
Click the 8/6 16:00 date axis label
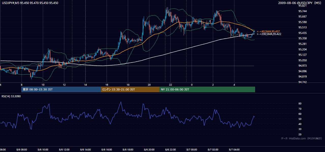click(x=107, y=150)
